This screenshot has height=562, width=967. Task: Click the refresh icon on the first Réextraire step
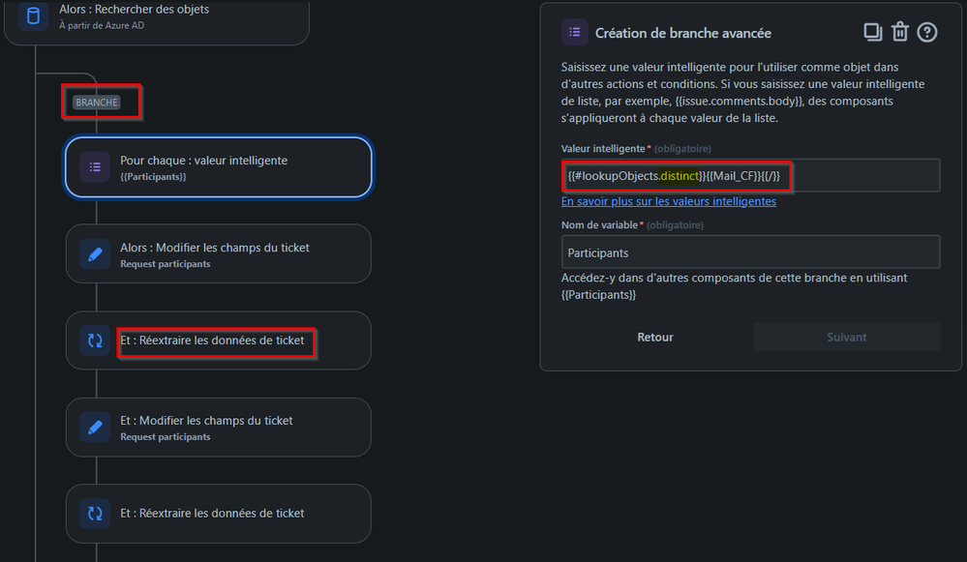click(x=94, y=340)
